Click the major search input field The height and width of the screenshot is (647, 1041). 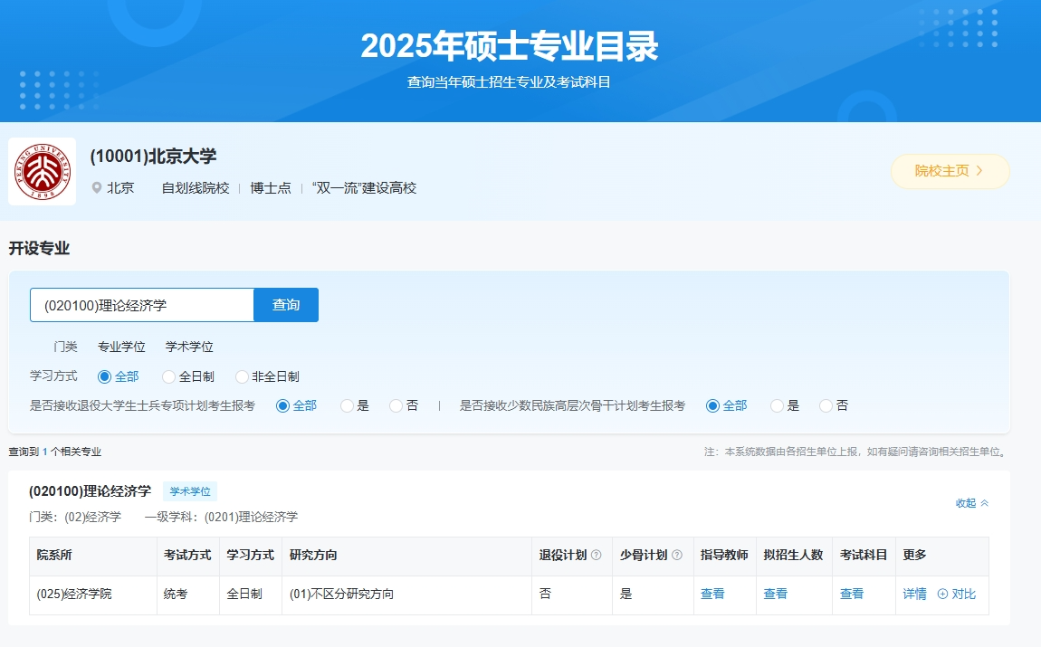tap(142, 305)
